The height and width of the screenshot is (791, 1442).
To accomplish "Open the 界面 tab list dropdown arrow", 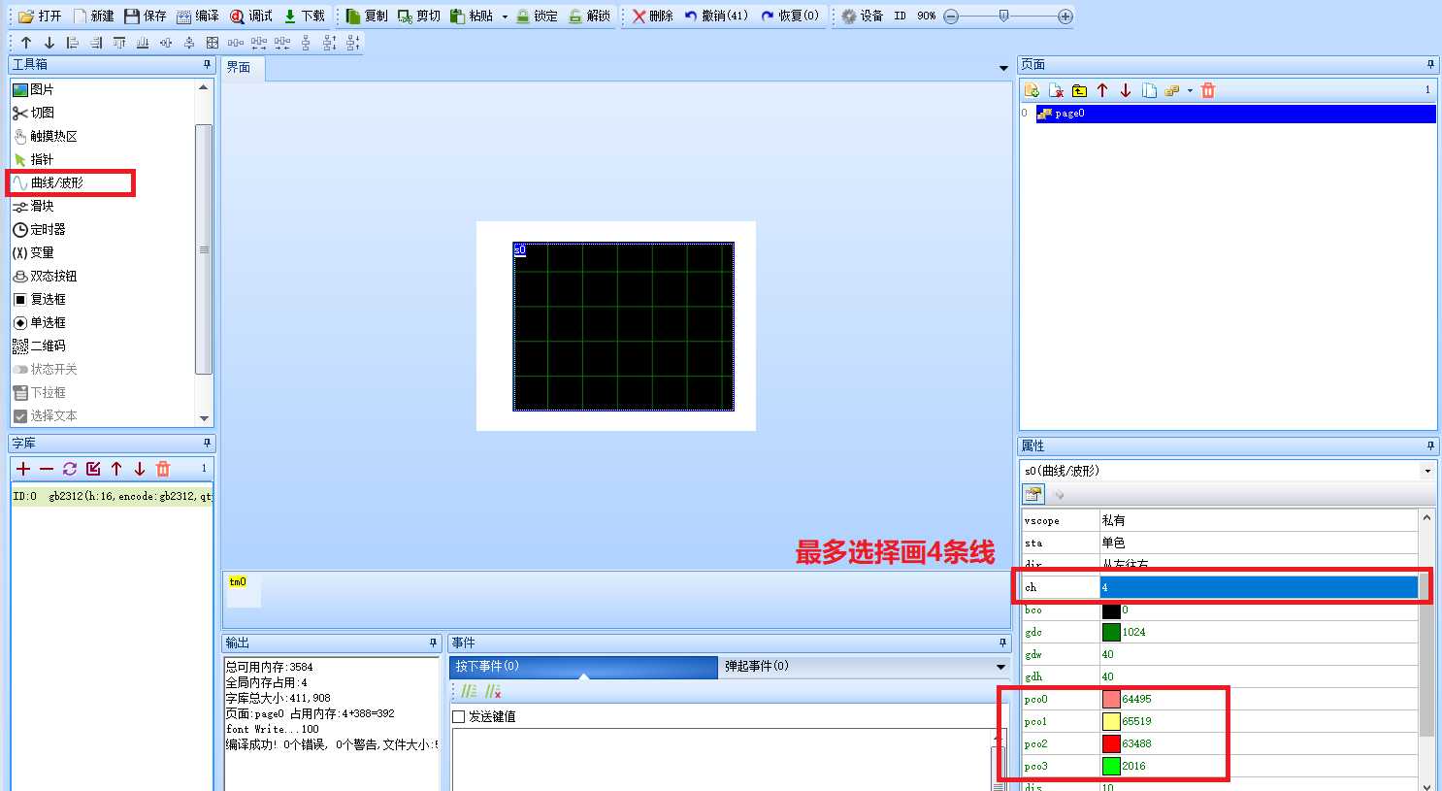I will (1003, 68).
